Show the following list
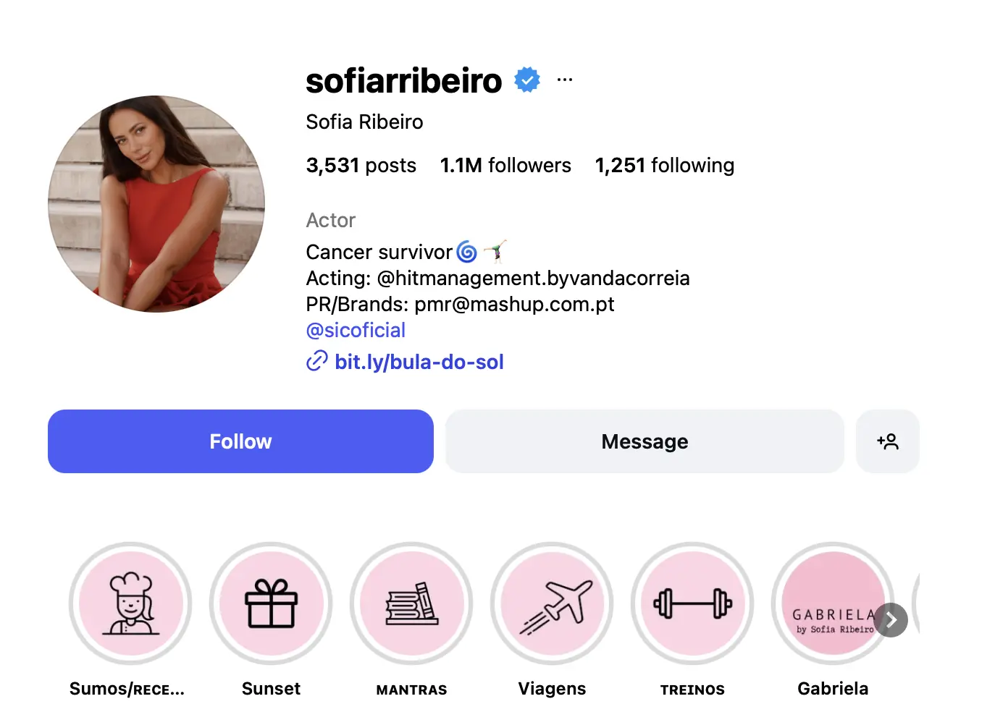Image resolution: width=995 pixels, height=725 pixels. pyautogui.click(x=664, y=165)
